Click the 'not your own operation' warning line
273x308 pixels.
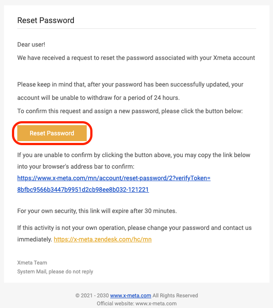[135, 228]
